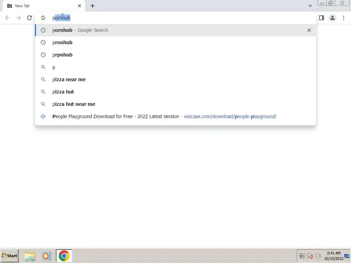Add a new tab with plus button

[93, 6]
